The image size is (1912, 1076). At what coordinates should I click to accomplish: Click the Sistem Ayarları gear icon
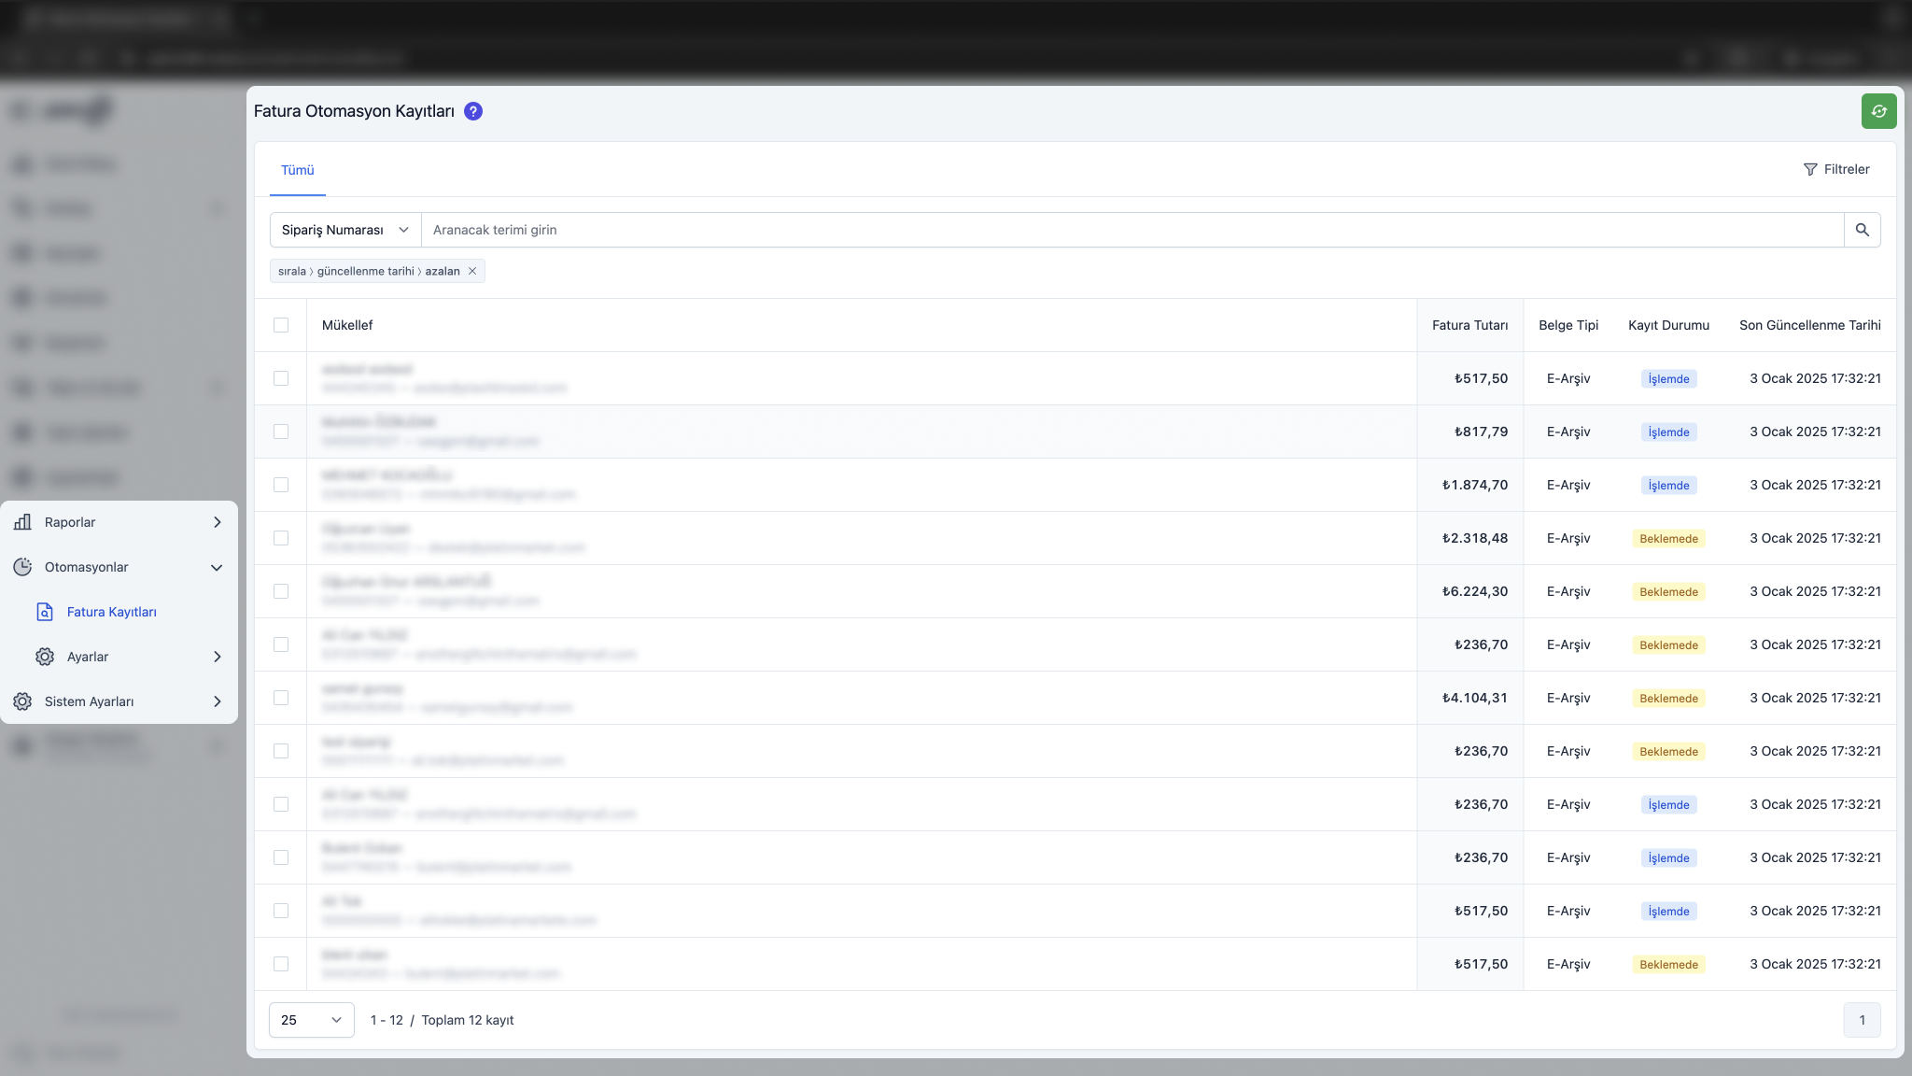click(22, 701)
